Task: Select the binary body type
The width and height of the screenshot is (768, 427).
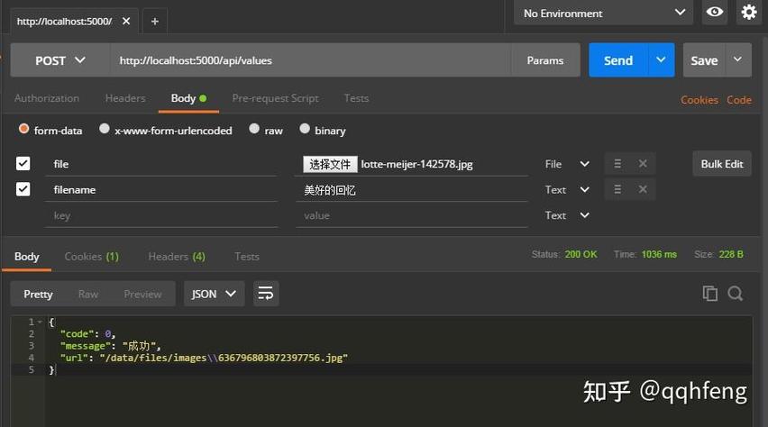Action: point(305,129)
